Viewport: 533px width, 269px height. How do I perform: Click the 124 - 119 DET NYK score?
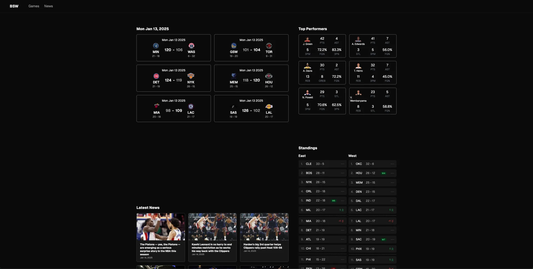(x=173, y=80)
